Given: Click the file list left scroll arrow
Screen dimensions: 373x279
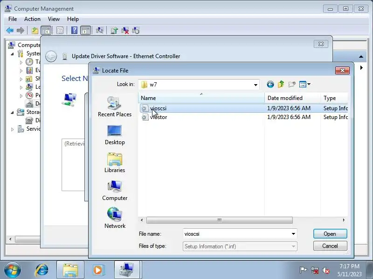Looking at the screenshot, I should (x=142, y=220).
